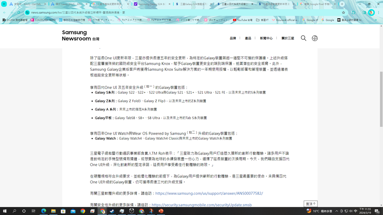This screenshot has height=215, width=383.
Task: Bookmark this page with the star icon
Action: (x=344, y=12)
